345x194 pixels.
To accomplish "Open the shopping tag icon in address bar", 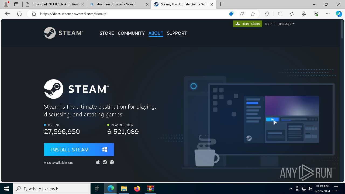I will [x=231, y=14].
